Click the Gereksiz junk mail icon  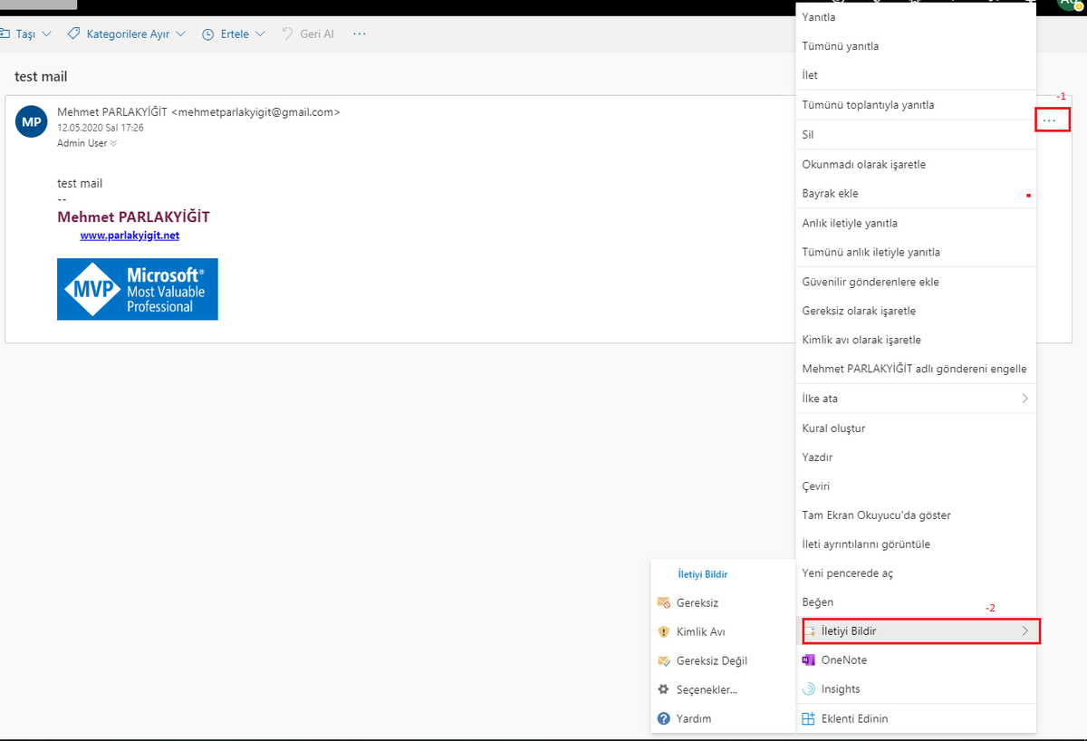pos(664,602)
